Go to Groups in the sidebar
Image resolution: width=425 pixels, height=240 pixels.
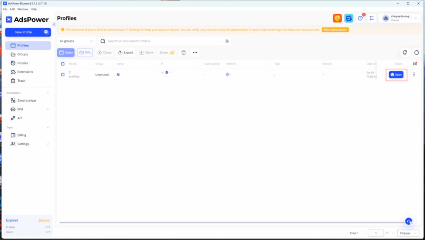[x=28, y=54]
